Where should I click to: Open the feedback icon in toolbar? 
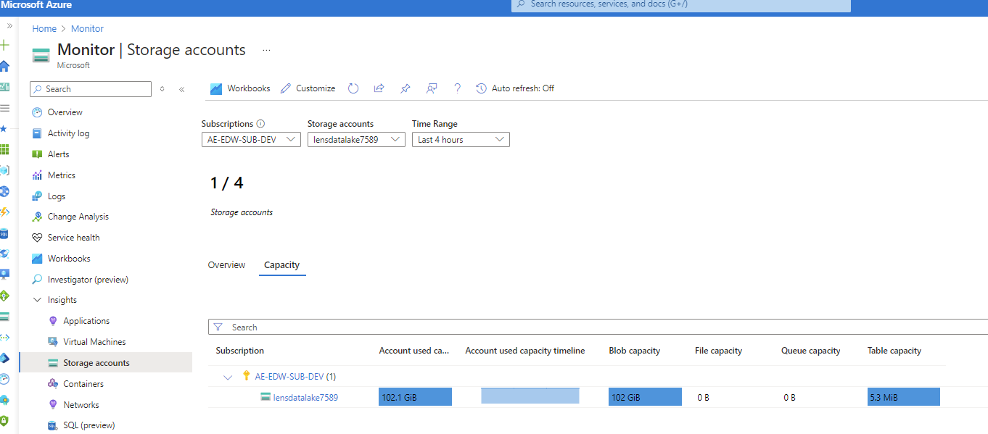click(x=432, y=88)
